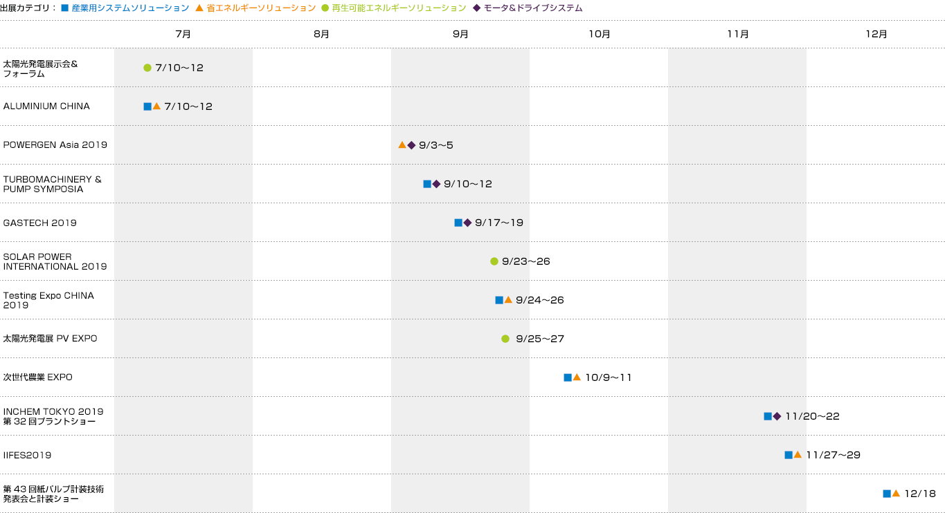945x513 pixels.
Task: Click the 太陽光発電展示会&フォーラム exhibition name
Action: coord(40,68)
